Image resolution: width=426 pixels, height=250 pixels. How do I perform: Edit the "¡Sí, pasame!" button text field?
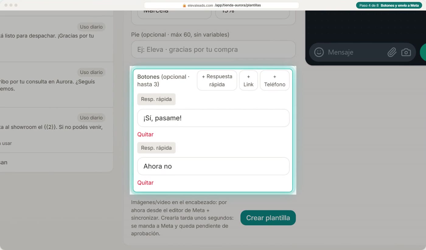[x=213, y=118]
